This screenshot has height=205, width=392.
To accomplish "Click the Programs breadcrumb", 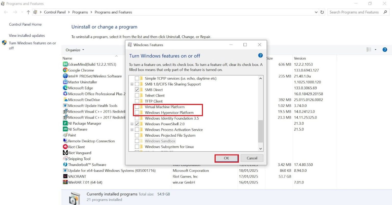I will pos(80,12).
